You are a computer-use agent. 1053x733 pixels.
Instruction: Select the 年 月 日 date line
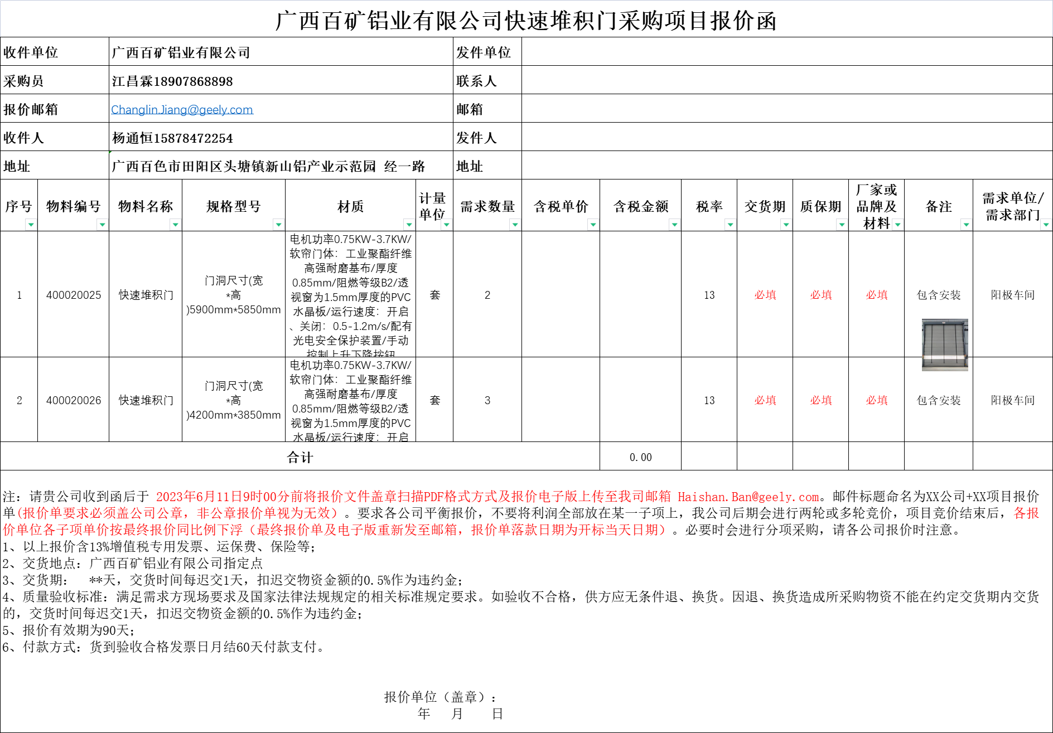[461, 714]
